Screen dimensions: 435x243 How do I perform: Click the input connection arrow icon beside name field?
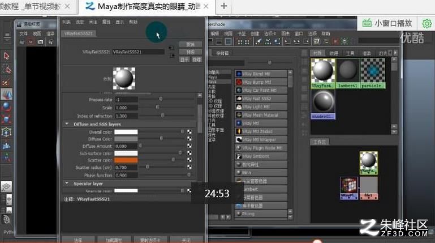pos(172,48)
